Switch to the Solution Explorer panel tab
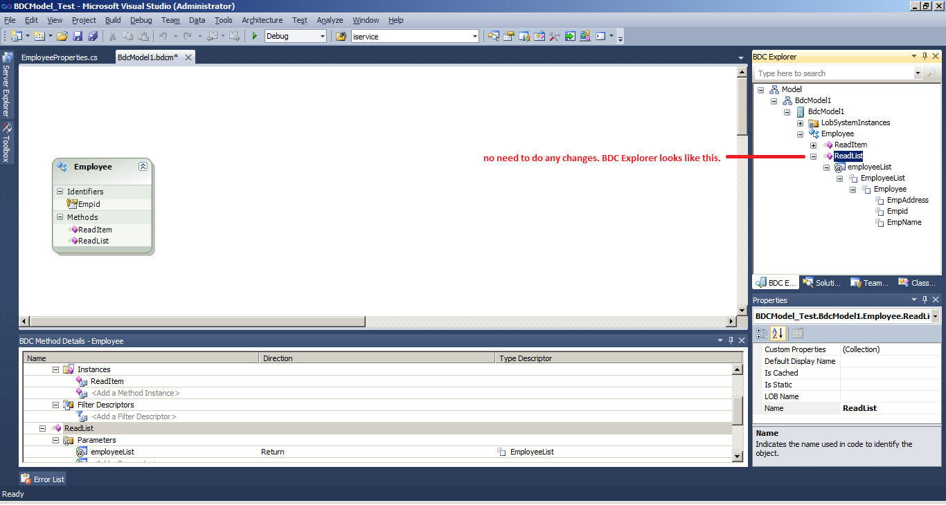 pos(822,283)
